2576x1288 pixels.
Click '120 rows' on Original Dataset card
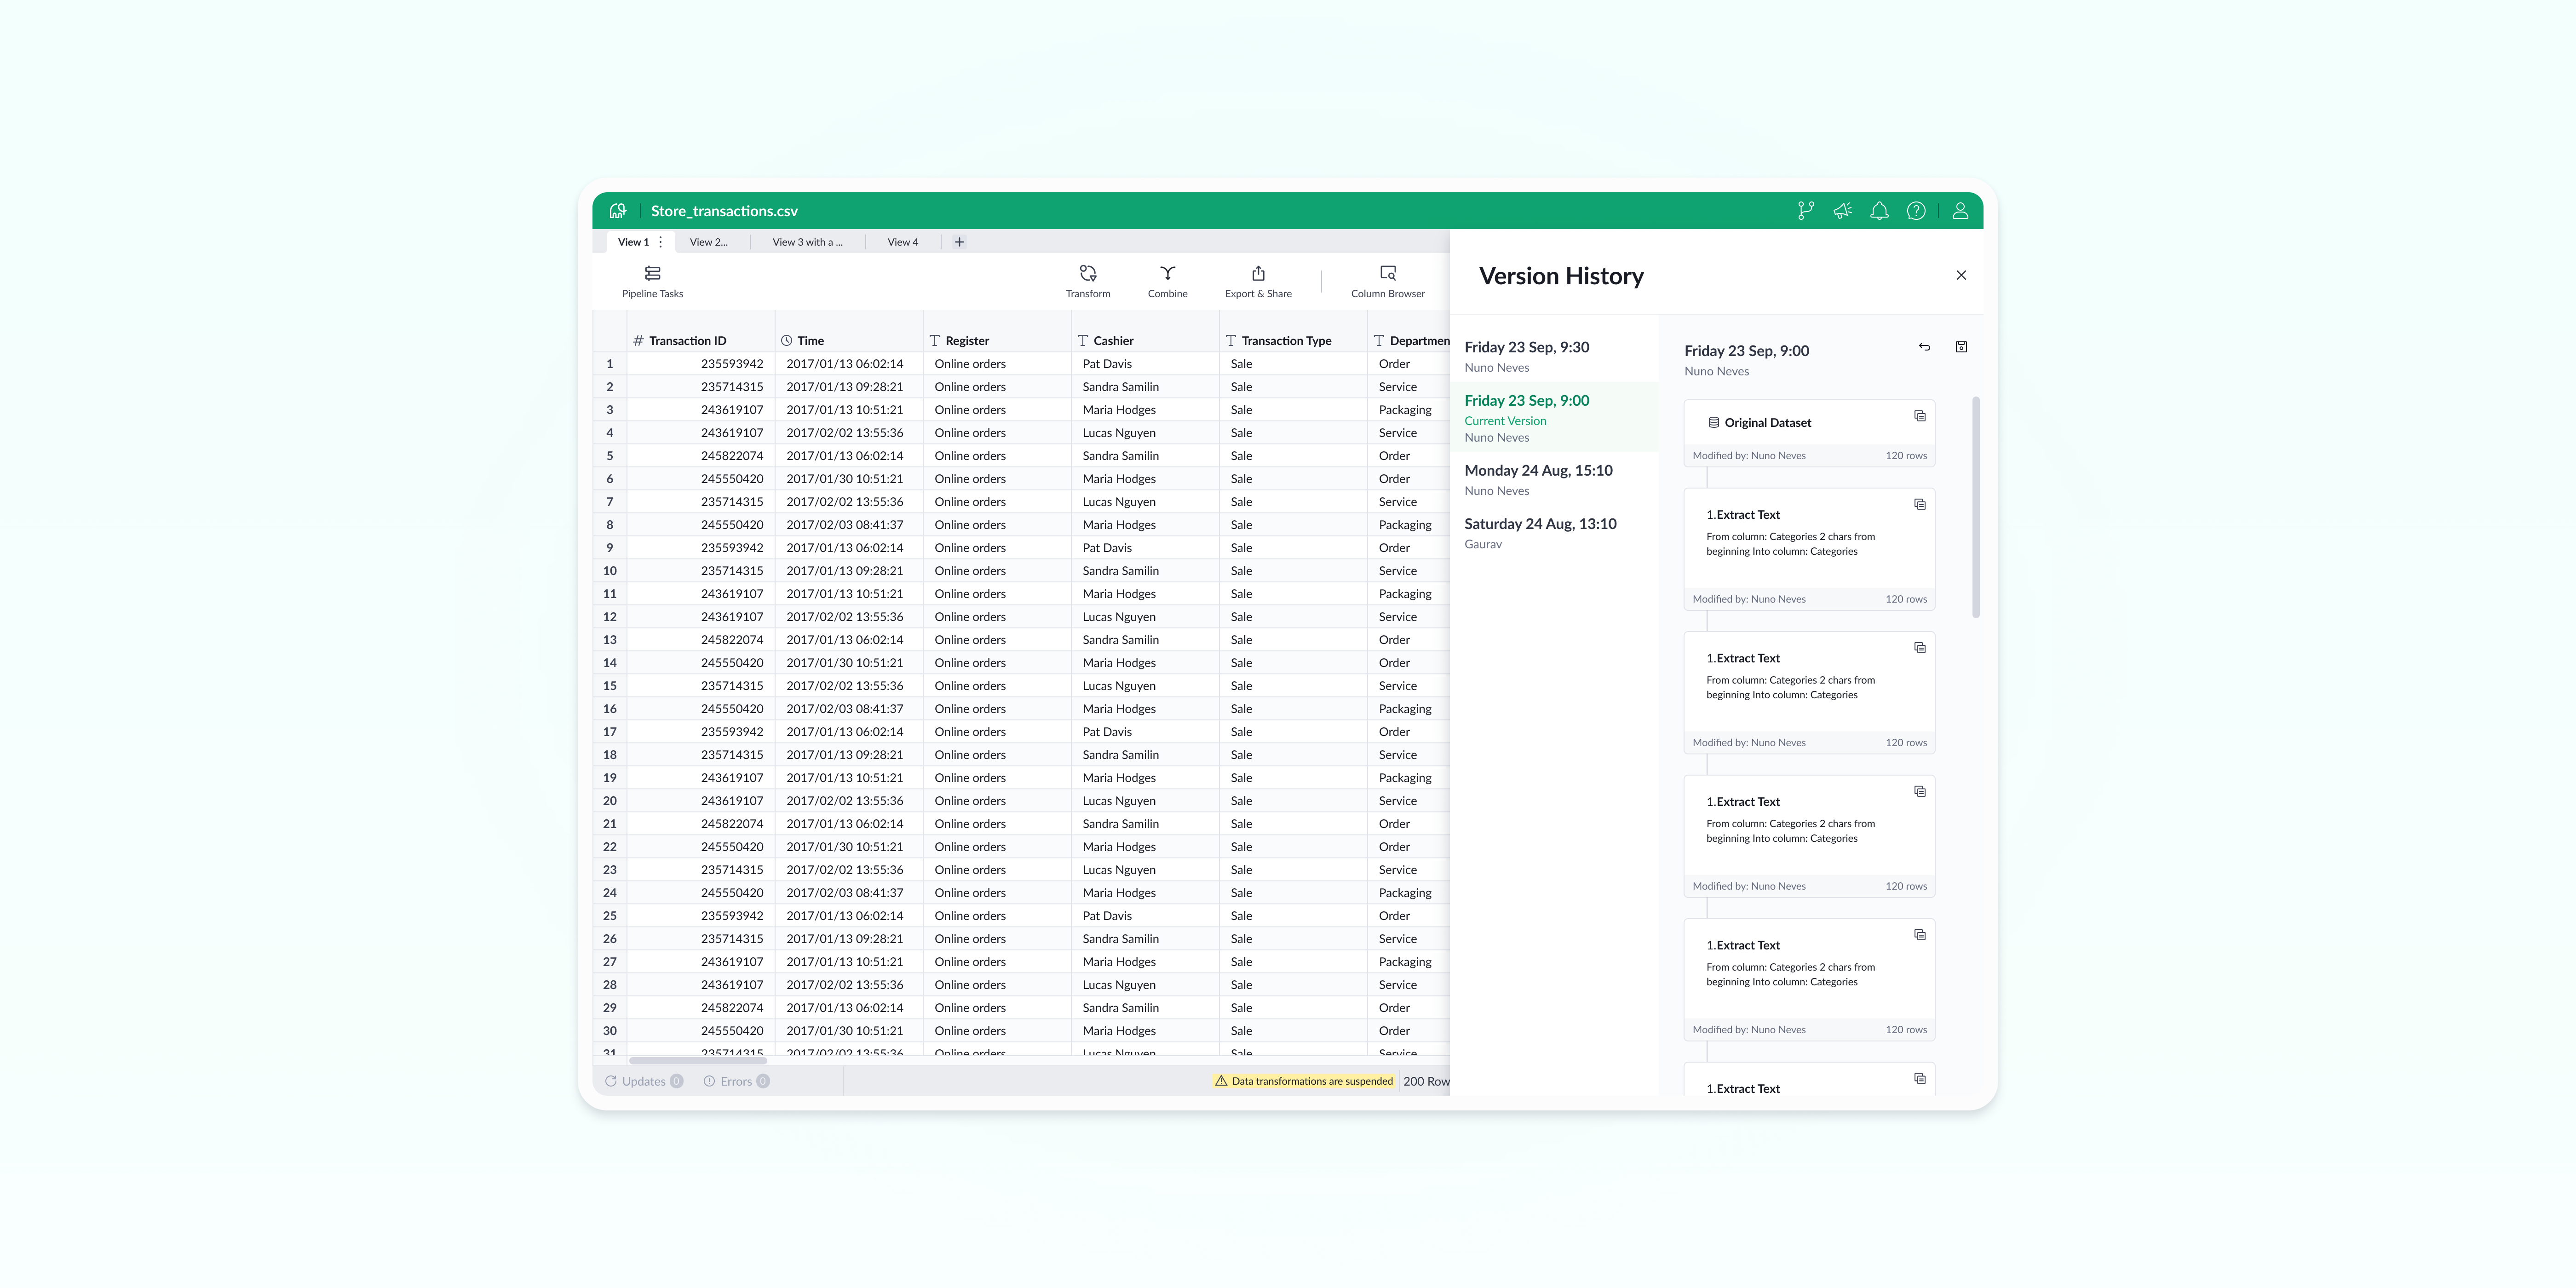(1906, 456)
